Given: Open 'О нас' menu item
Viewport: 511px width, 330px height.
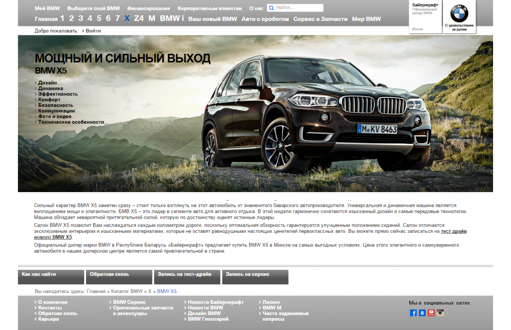Looking at the screenshot, I should [x=256, y=8].
